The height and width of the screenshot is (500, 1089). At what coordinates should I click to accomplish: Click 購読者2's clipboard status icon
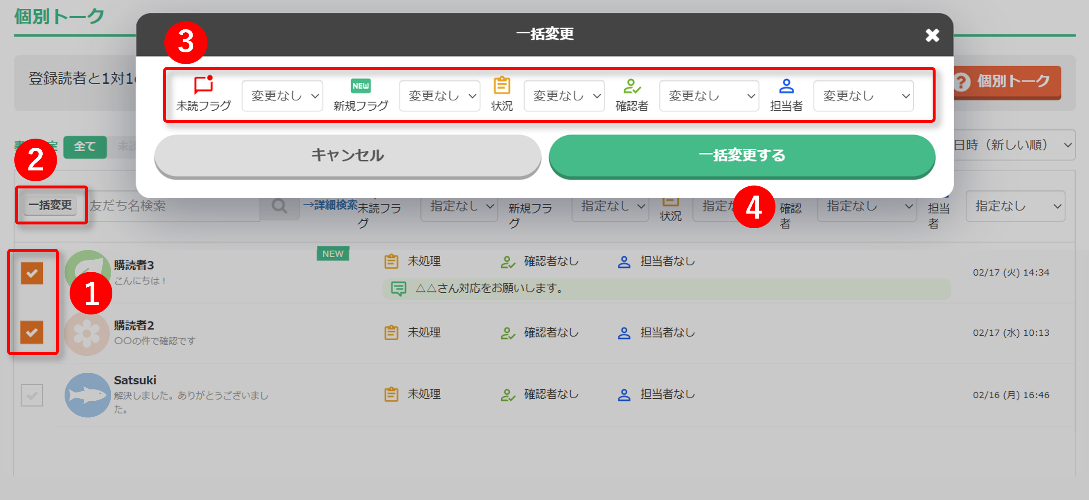(391, 333)
